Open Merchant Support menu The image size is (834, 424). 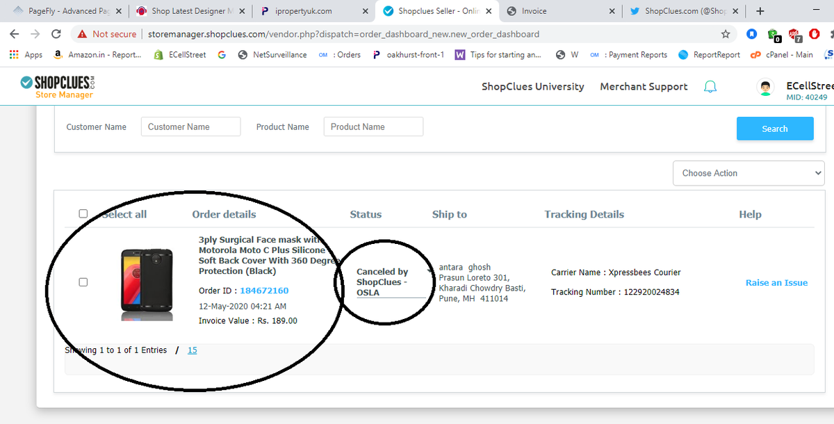click(644, 87)
